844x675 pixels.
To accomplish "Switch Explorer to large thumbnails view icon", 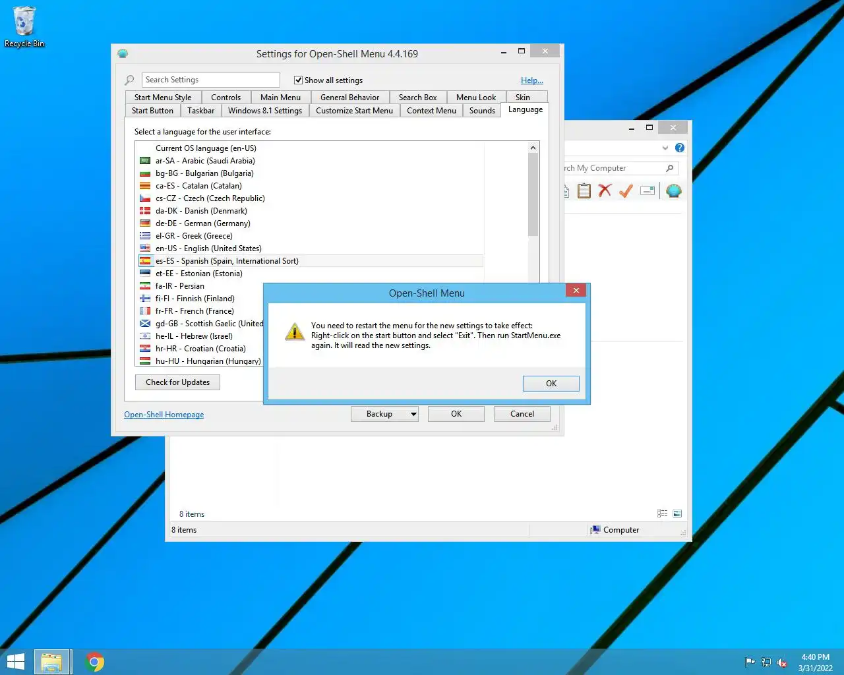I will (x=677, y=514).
